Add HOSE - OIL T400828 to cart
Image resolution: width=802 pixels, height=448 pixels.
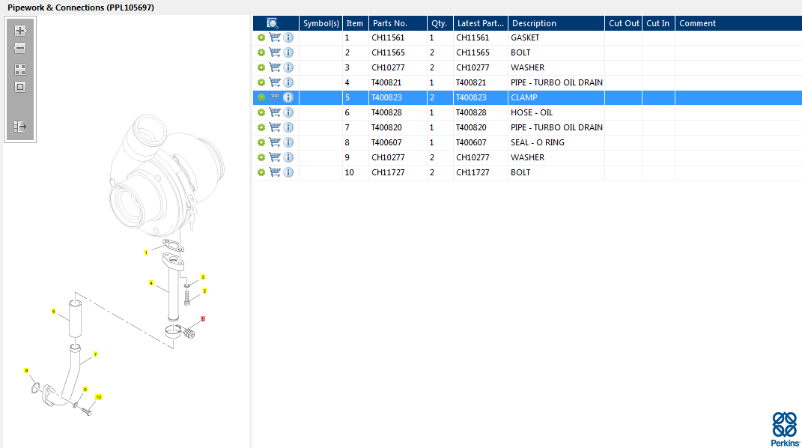(275, 112)
